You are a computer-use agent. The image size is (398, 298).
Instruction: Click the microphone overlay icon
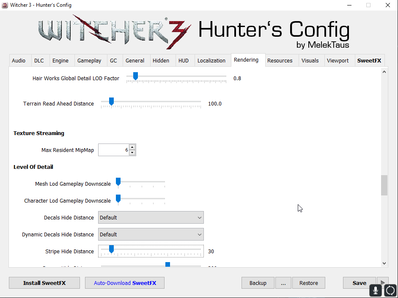click(x=376, y=290)
